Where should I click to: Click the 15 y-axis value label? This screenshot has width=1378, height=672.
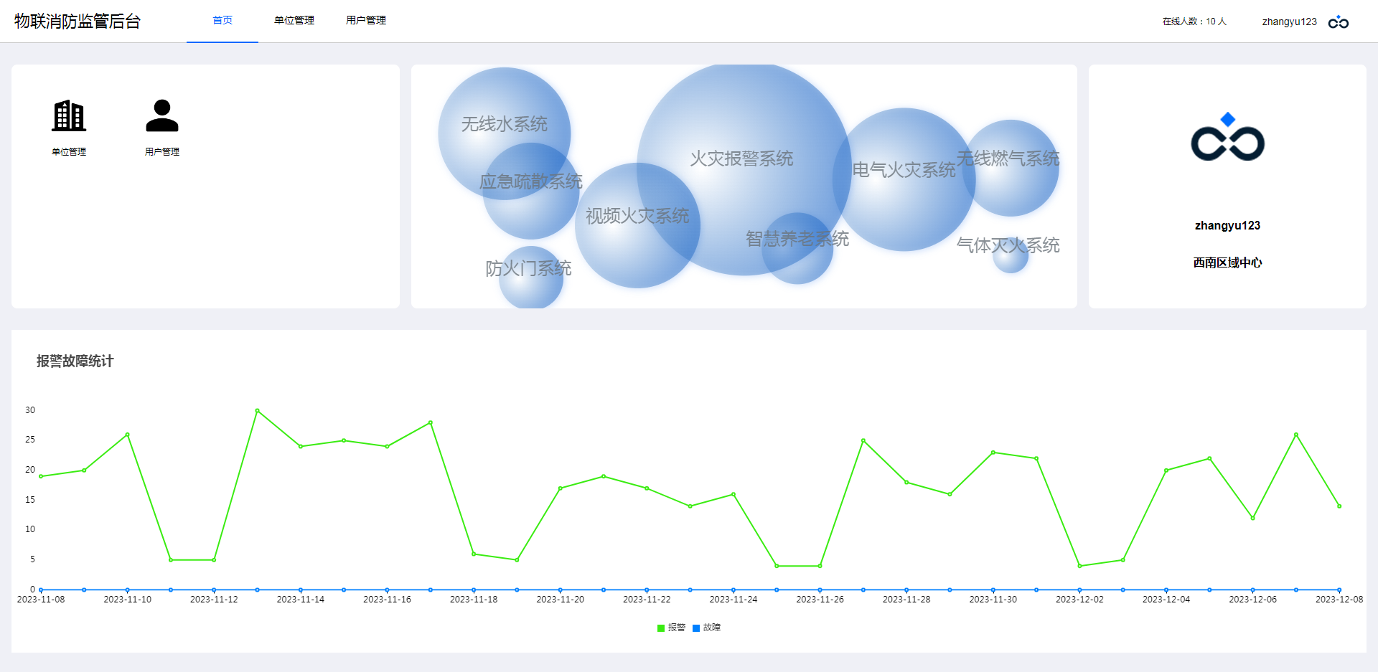[x=30, y=500]
